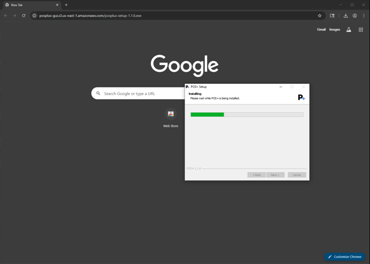
Task: Click the POS+ Setup title bar icon
Action: tap(187, 87)
